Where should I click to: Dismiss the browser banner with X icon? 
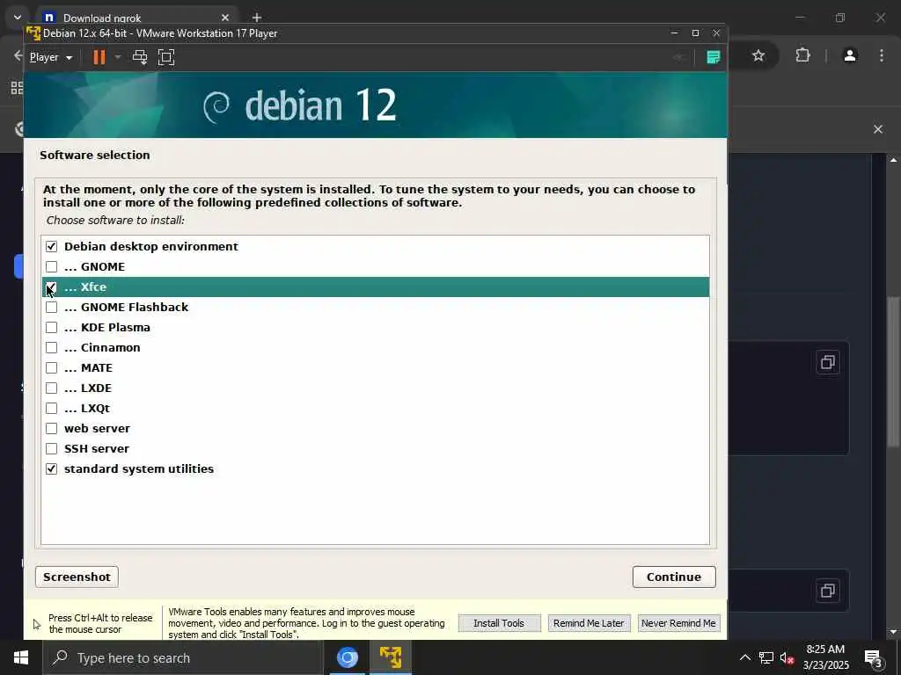tap(878, 129)
